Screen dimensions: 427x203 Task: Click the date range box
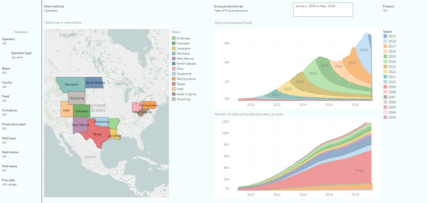click(x=323, y=9)
